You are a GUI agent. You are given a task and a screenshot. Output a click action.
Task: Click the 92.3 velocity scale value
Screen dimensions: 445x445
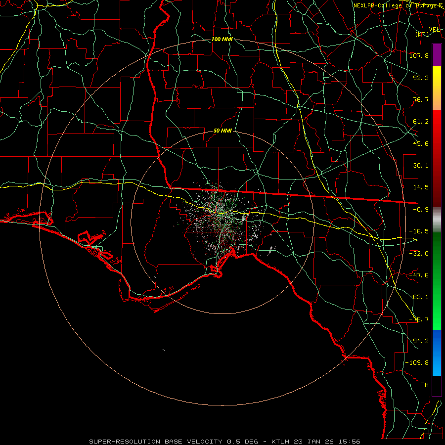(x=421, y=78)
